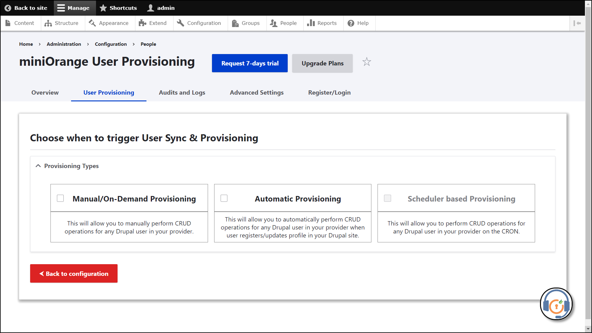Click description about manually performing CRUD operations
592x333 pixels.
click(129, 227)
